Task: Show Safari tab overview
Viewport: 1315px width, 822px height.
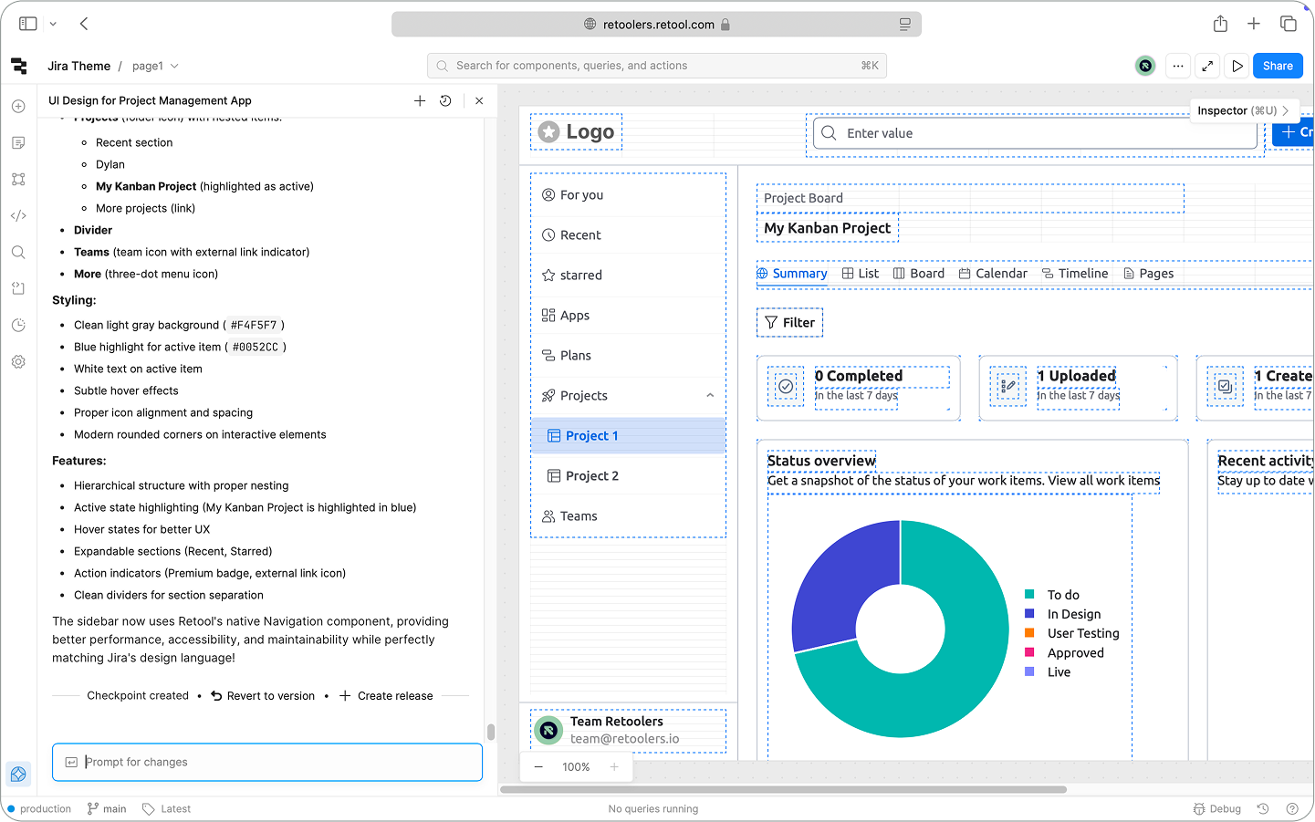Action: click(x=1289, y=24)
